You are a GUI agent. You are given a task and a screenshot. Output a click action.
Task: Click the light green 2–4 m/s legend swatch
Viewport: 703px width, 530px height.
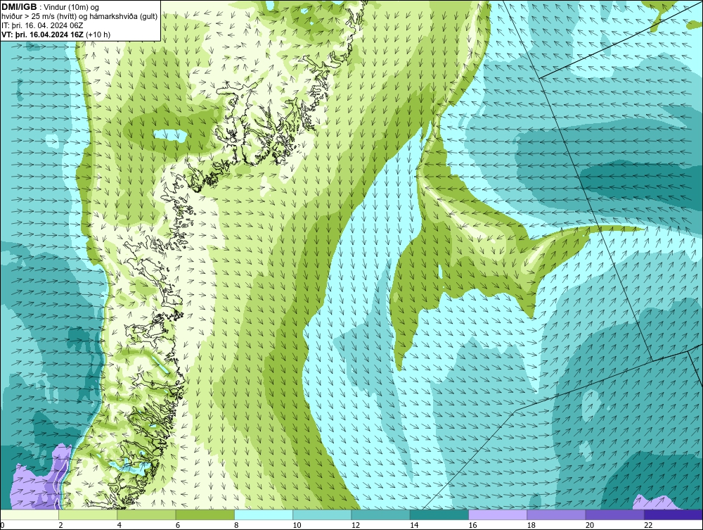88,515
